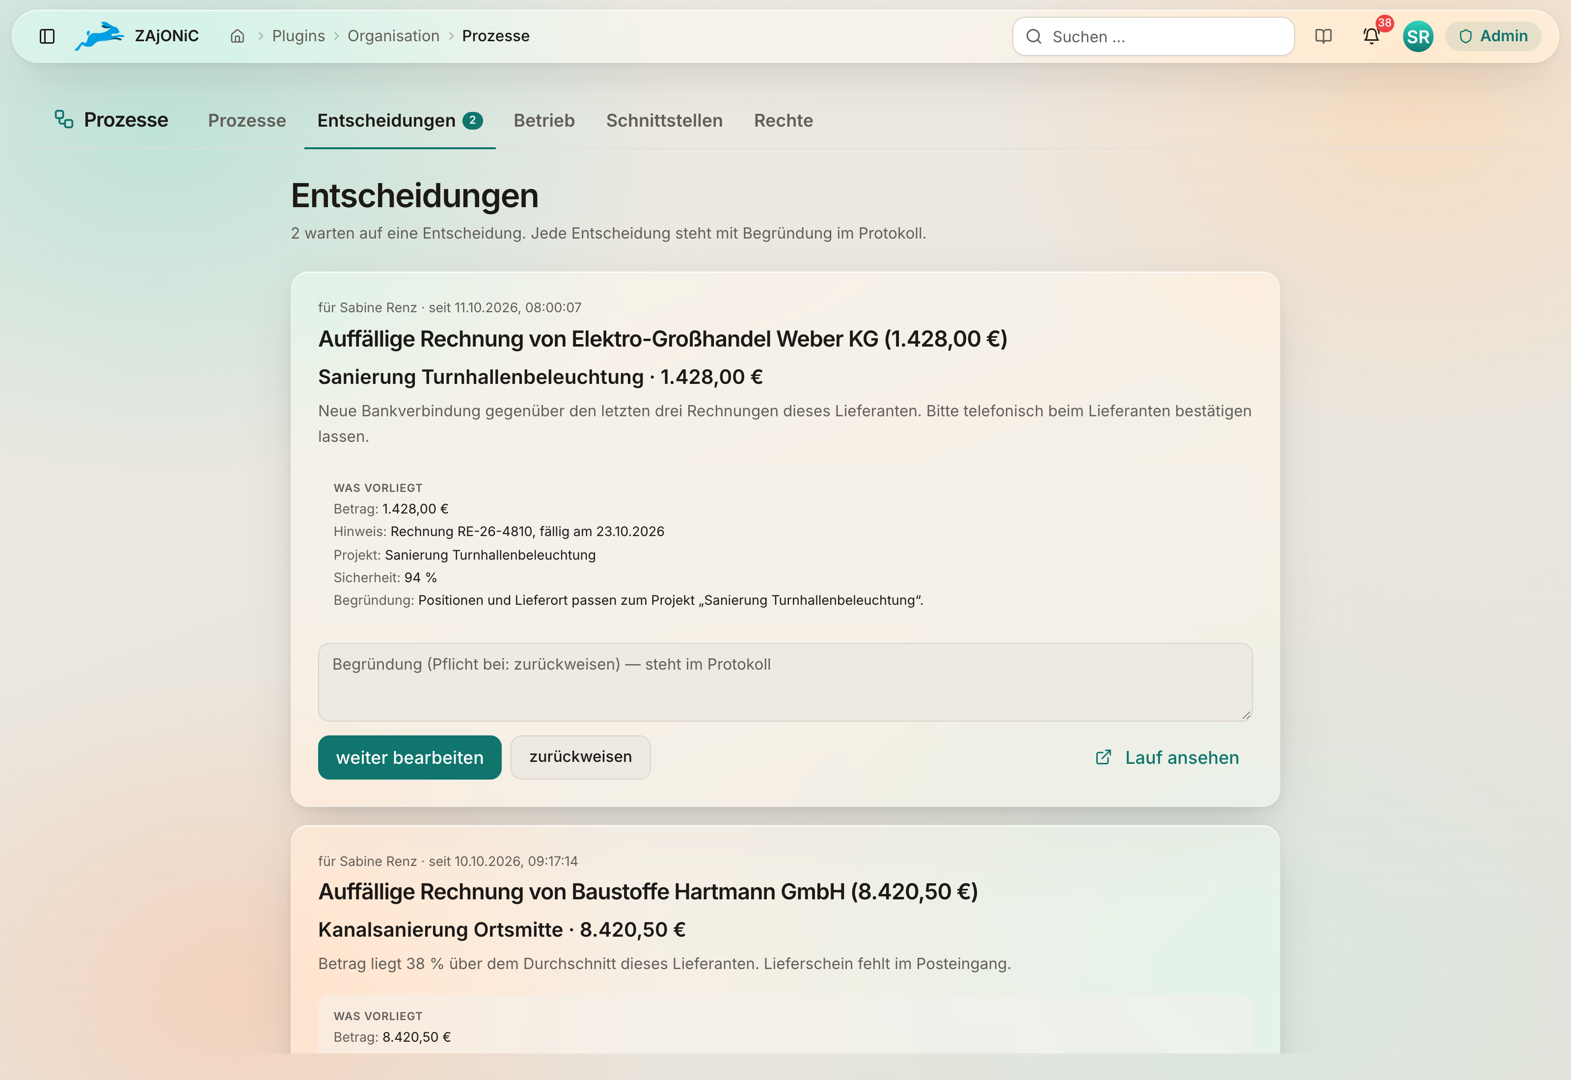Viewport: 1571px width, 1080px height.
Task: Go to home via breadcrumb house icon
Action: [x=238, y=36]
